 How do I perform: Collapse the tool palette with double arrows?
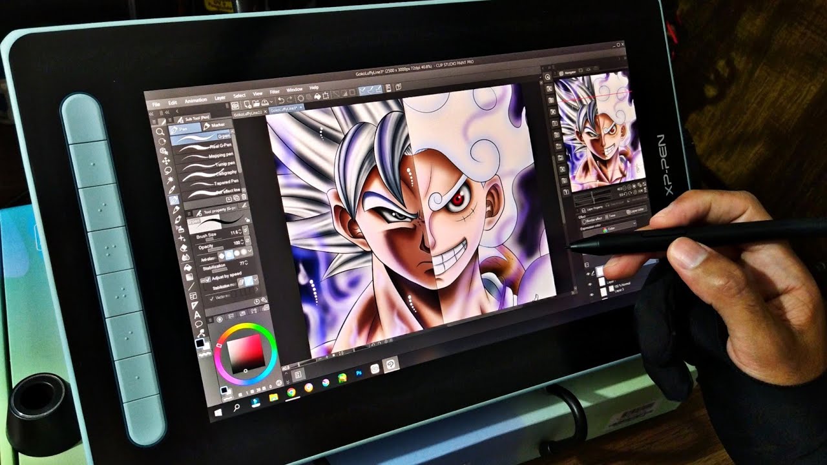(151, 114)
